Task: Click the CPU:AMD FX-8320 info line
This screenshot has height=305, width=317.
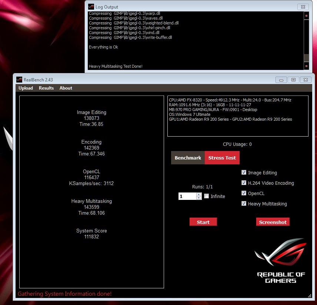Action: [x=230, y=100]
